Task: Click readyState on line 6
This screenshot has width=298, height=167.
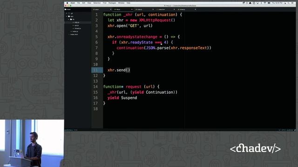Action: (142, 42)
